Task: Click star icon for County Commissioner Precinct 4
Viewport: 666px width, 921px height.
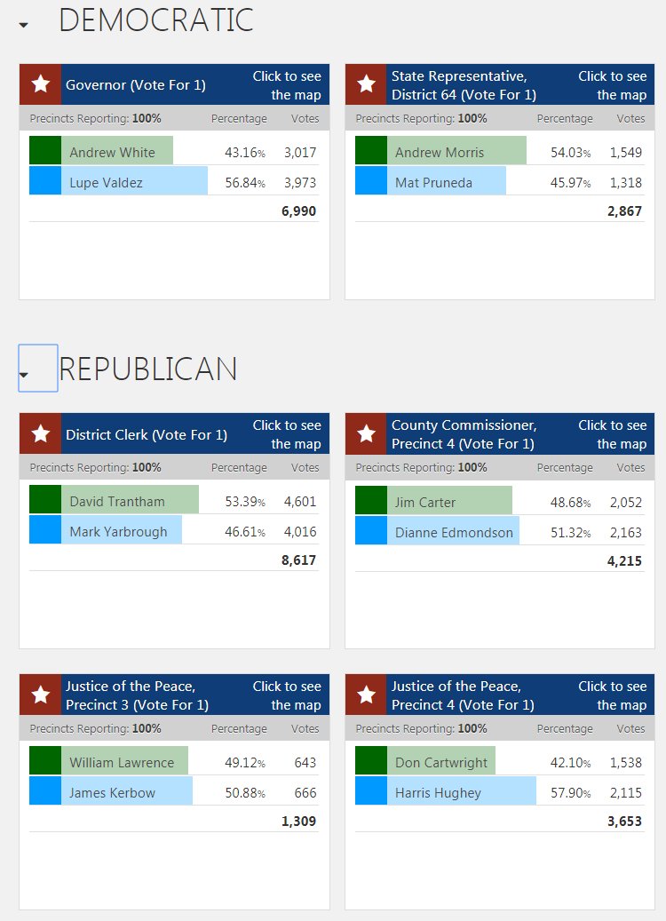Action: [366, 434]
